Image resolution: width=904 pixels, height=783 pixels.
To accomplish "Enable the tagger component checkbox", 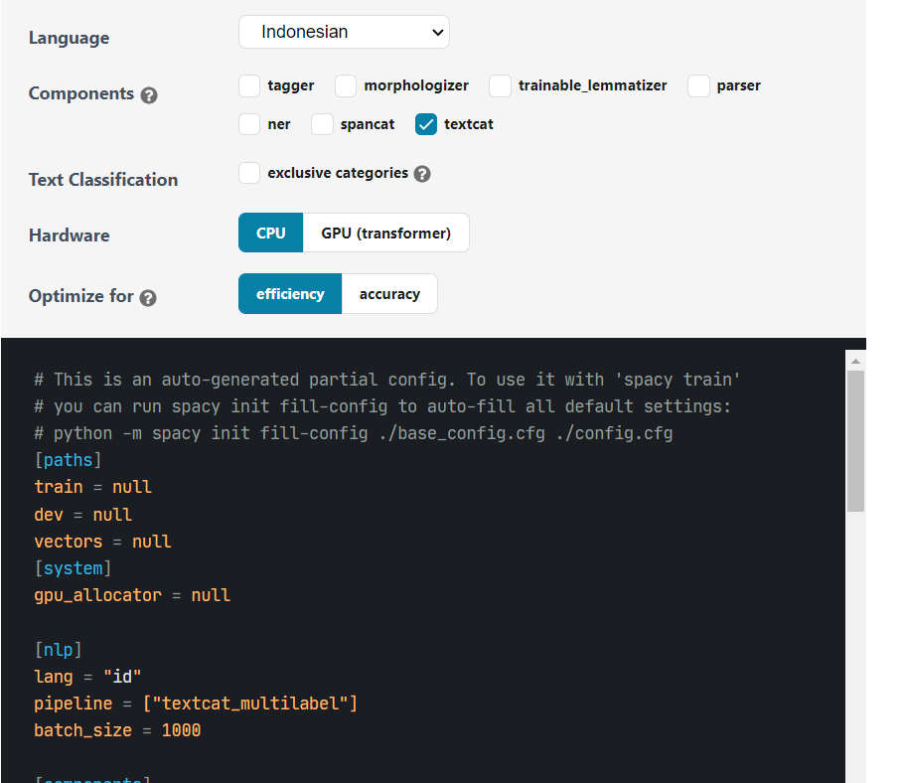I will 249,85.
